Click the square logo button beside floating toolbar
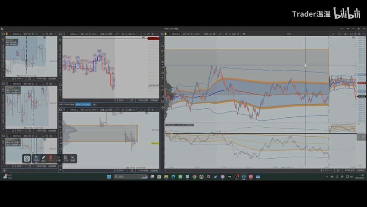Viewport: 367px width, 207px height. coord(27,158)
